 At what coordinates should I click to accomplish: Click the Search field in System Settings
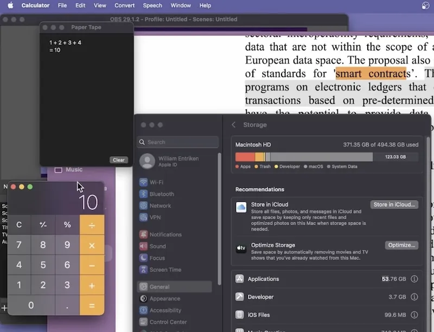(x=178, y=142)
